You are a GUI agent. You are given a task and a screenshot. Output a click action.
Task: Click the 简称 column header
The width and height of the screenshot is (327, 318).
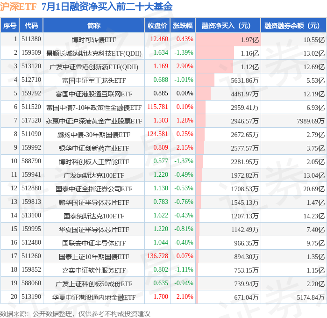pyautogui.click(x=94, y=25)
